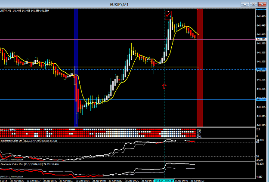Click the EURJPY,M1 window title

[119, 5]
